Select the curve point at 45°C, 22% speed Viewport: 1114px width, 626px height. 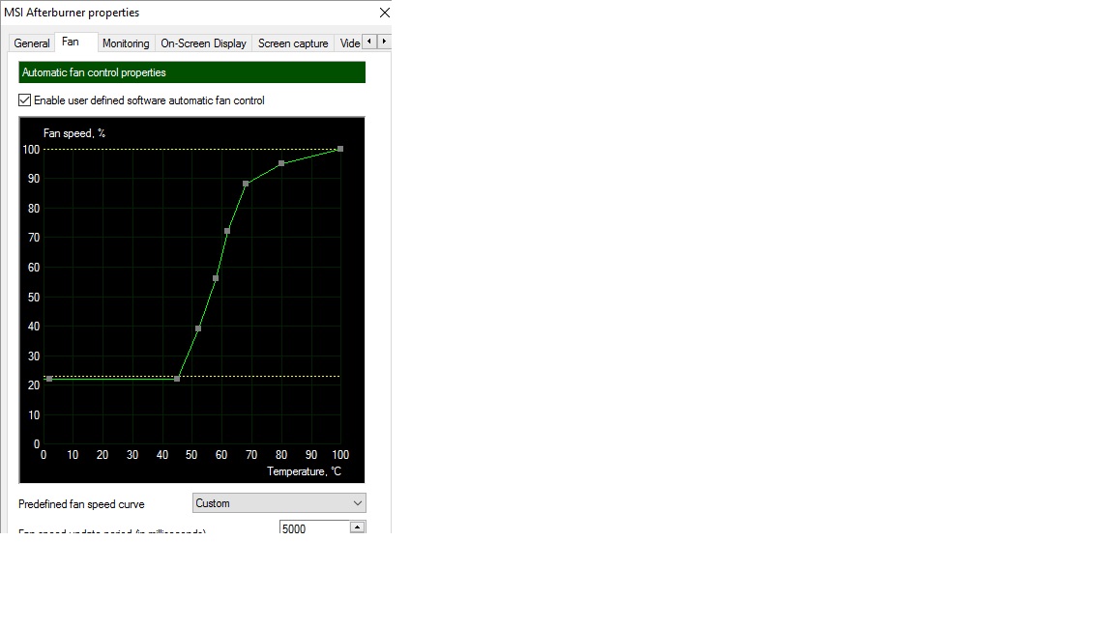tap(177, 379)
